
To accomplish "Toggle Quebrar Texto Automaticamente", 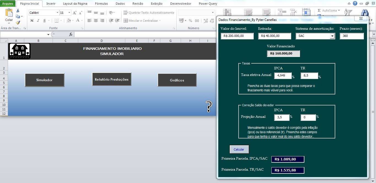I will (x=149, y=13).
